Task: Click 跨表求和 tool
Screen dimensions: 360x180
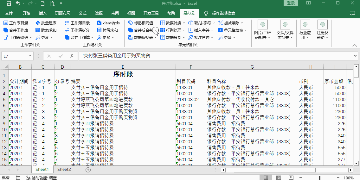Action: [46, 30]
